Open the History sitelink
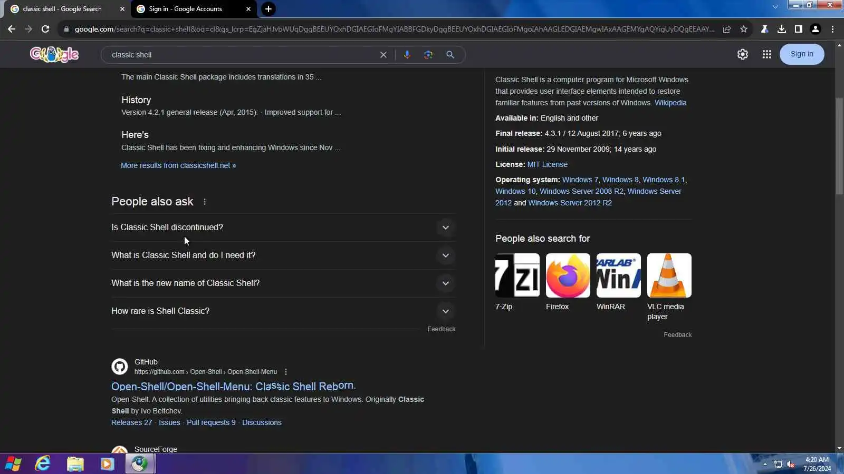 click(x=136, y=100)
